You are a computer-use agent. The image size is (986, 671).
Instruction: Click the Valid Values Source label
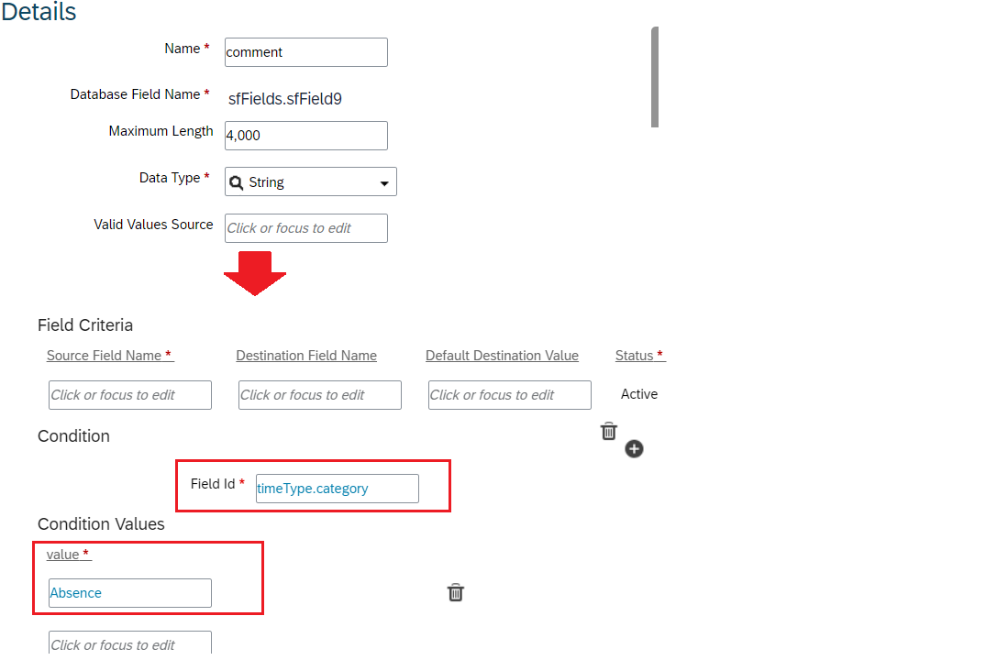[x=153, y=225]
